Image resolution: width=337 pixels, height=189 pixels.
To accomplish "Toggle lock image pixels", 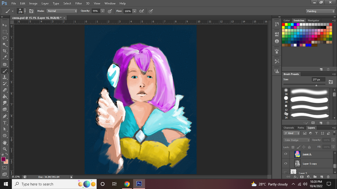I will 298,147.
